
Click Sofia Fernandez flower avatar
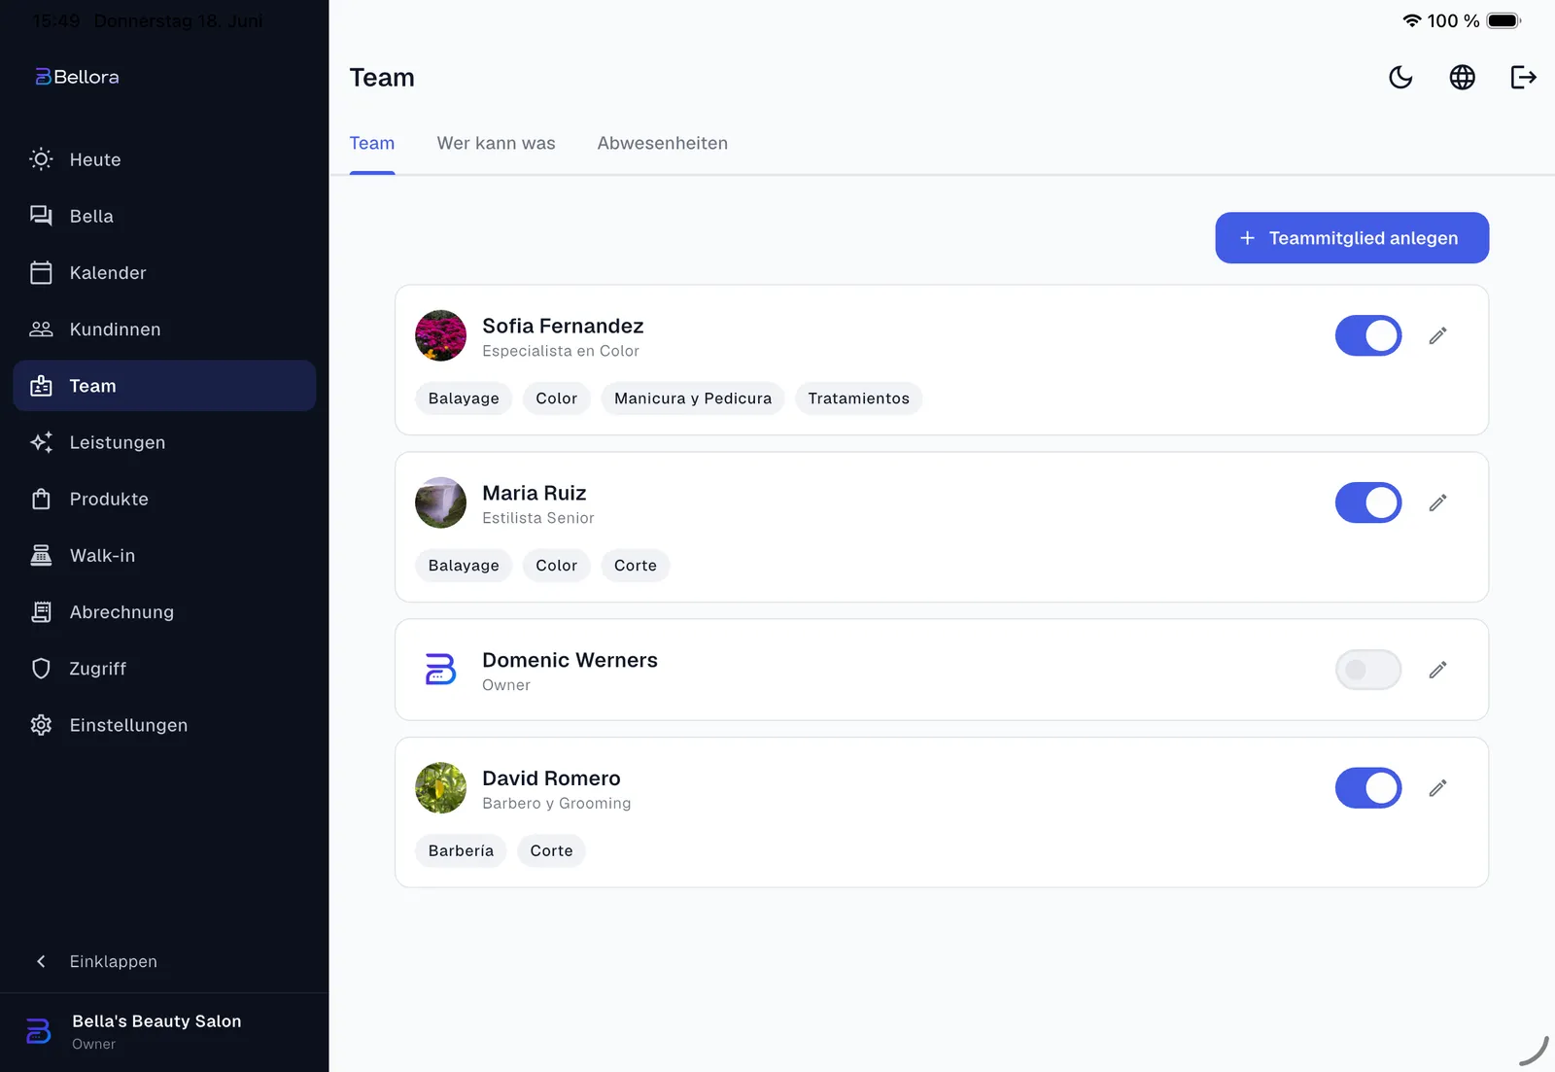click(440, 335)
